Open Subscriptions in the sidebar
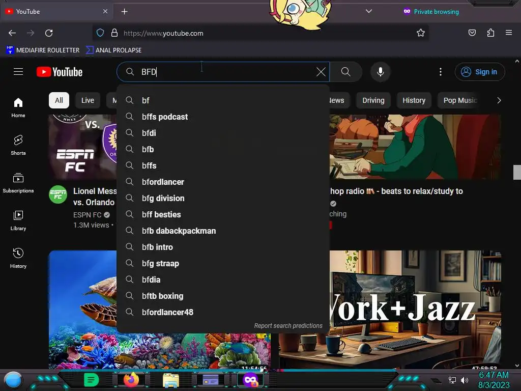 click(x=18, y=183)
